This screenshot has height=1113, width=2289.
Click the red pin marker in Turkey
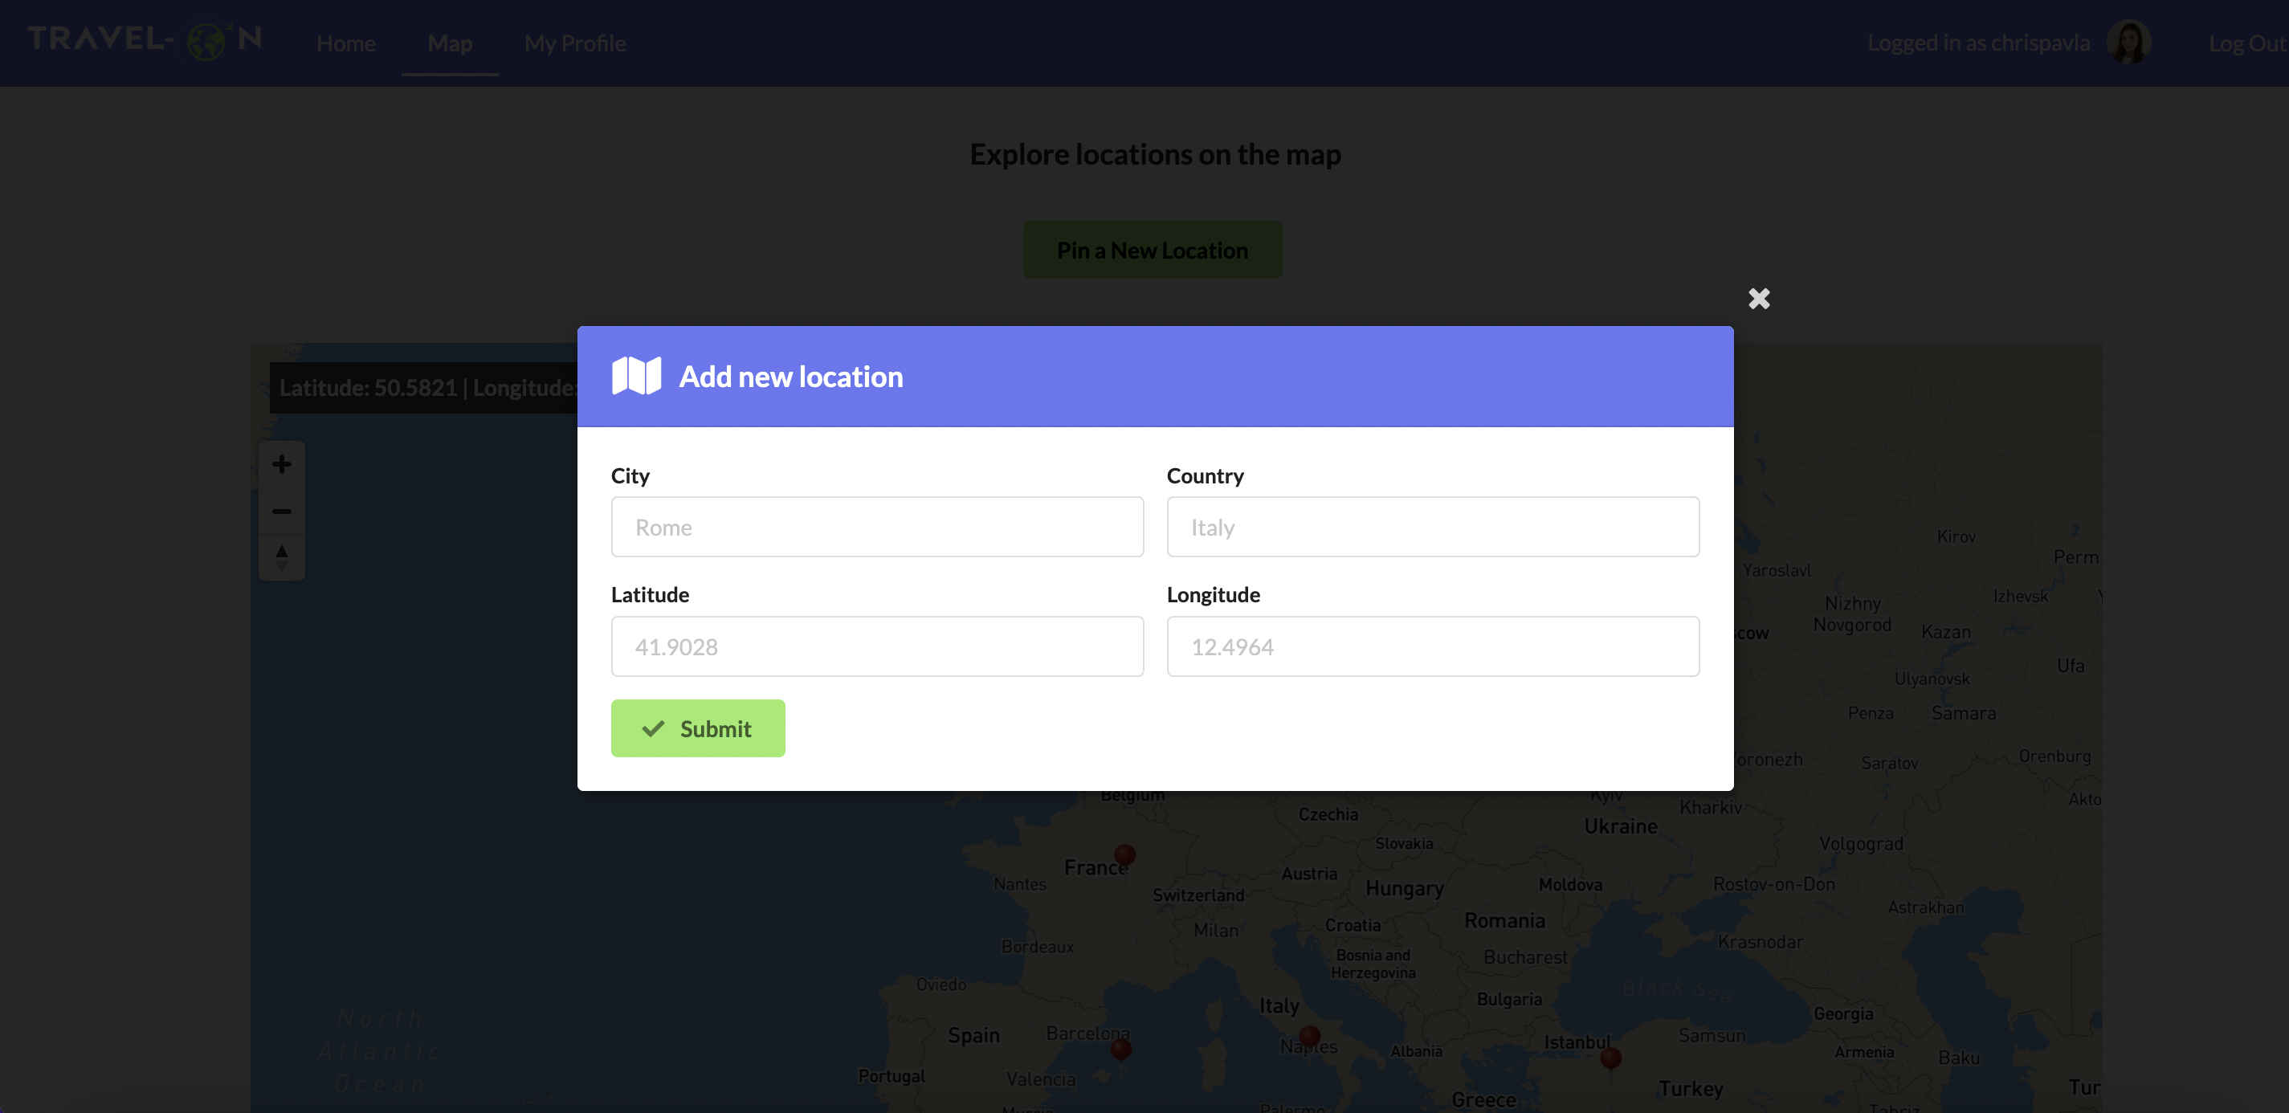tap(1610, 1058)
